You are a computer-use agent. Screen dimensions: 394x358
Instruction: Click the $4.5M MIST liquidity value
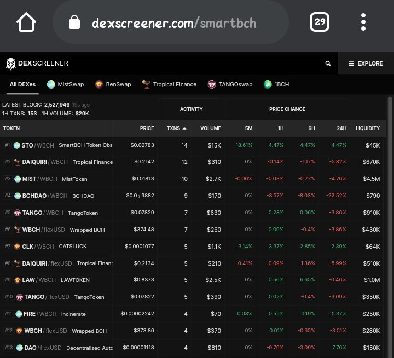click(372, 179)
